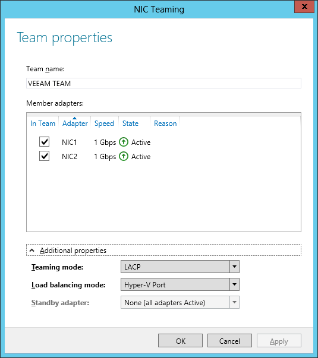Click the Team name label
318x358 pixels.
coord(45,69)
